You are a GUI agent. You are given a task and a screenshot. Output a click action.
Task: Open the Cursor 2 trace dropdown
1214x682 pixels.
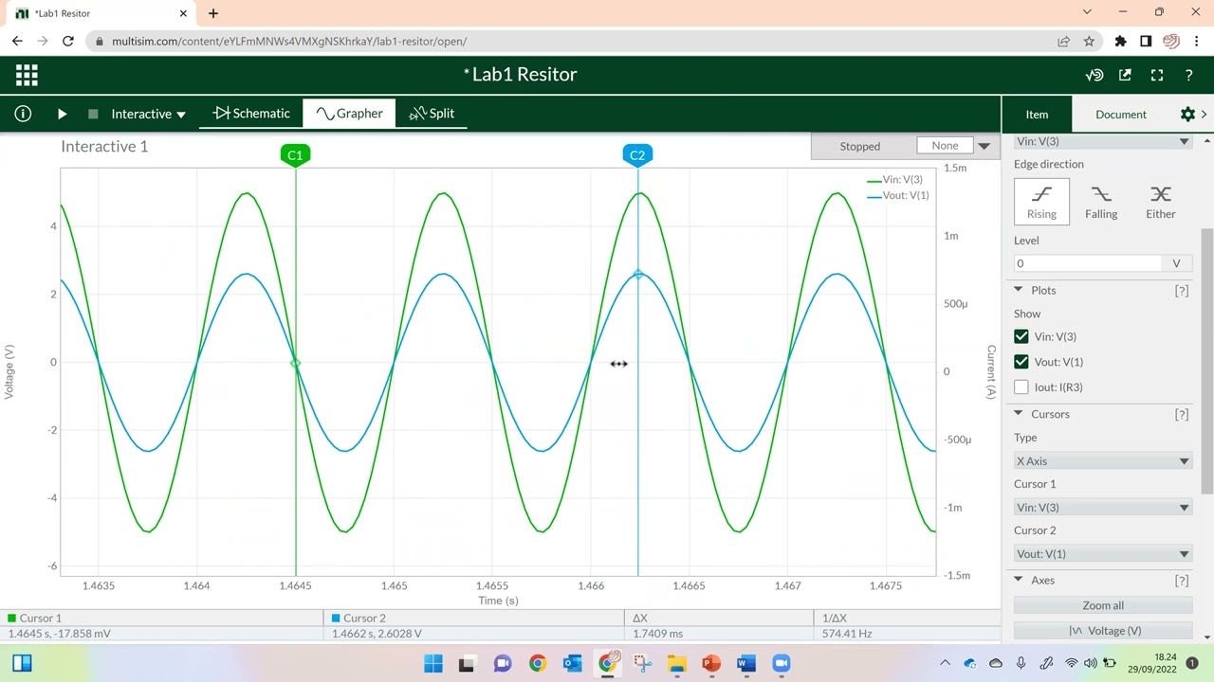point(1102,554)
